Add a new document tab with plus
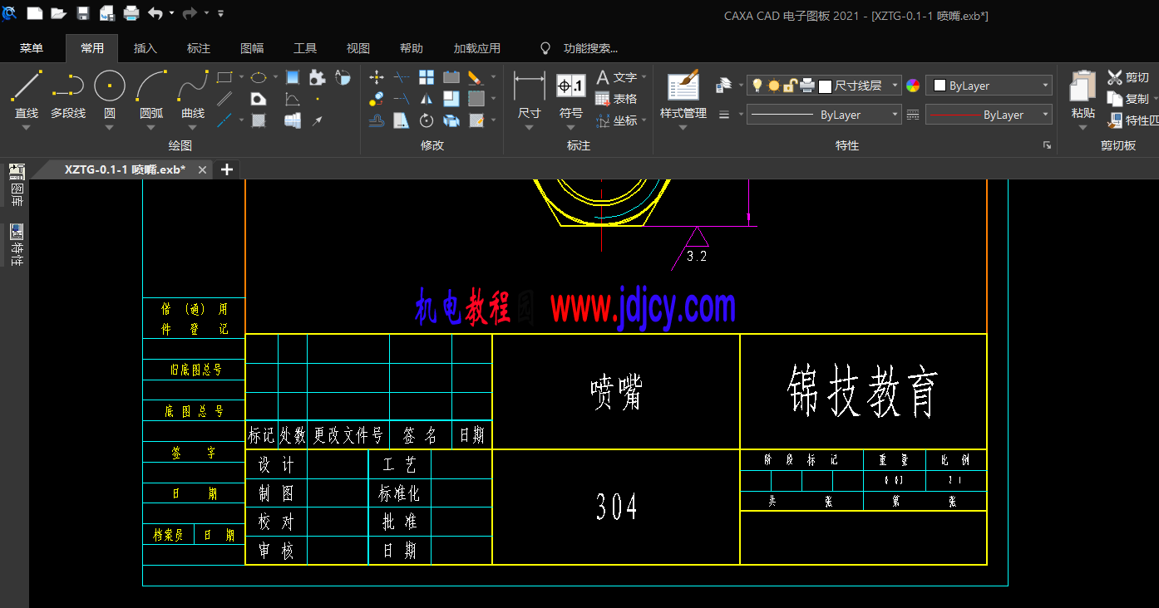This screenshot has height=608, width=1159. 226,169
